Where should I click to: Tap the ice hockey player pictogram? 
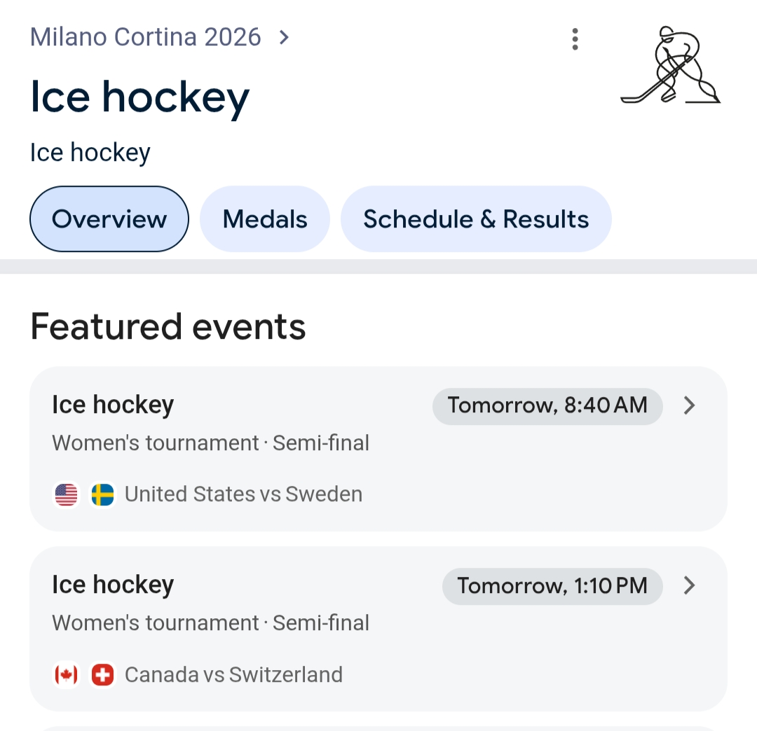[671, 66]
